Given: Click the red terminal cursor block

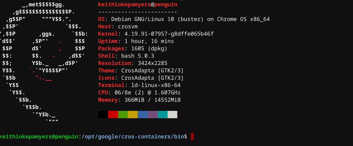Looking at the screenshot, I should pyautogui.click(x=192, y=137).
